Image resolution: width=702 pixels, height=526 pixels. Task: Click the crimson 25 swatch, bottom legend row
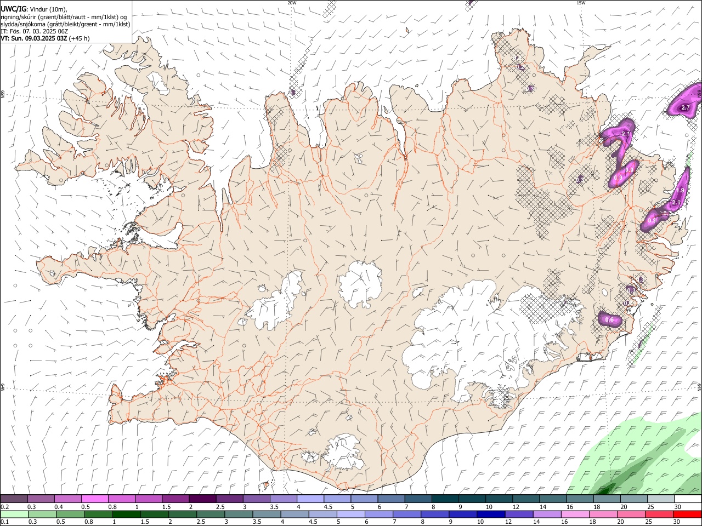pyautogui.click(x=659, y=514)
